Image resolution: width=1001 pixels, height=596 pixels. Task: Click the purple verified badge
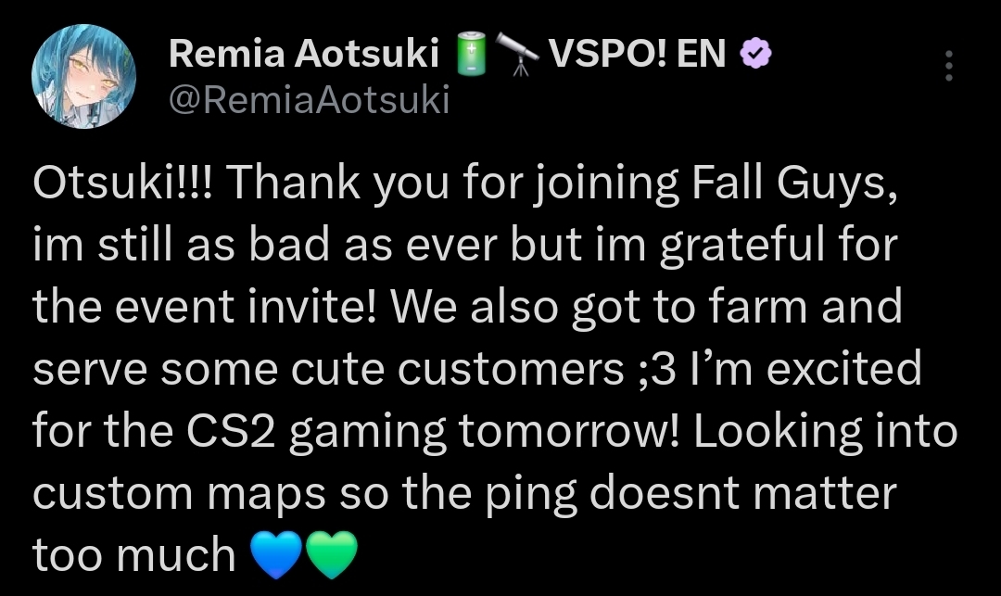[757, 57]
